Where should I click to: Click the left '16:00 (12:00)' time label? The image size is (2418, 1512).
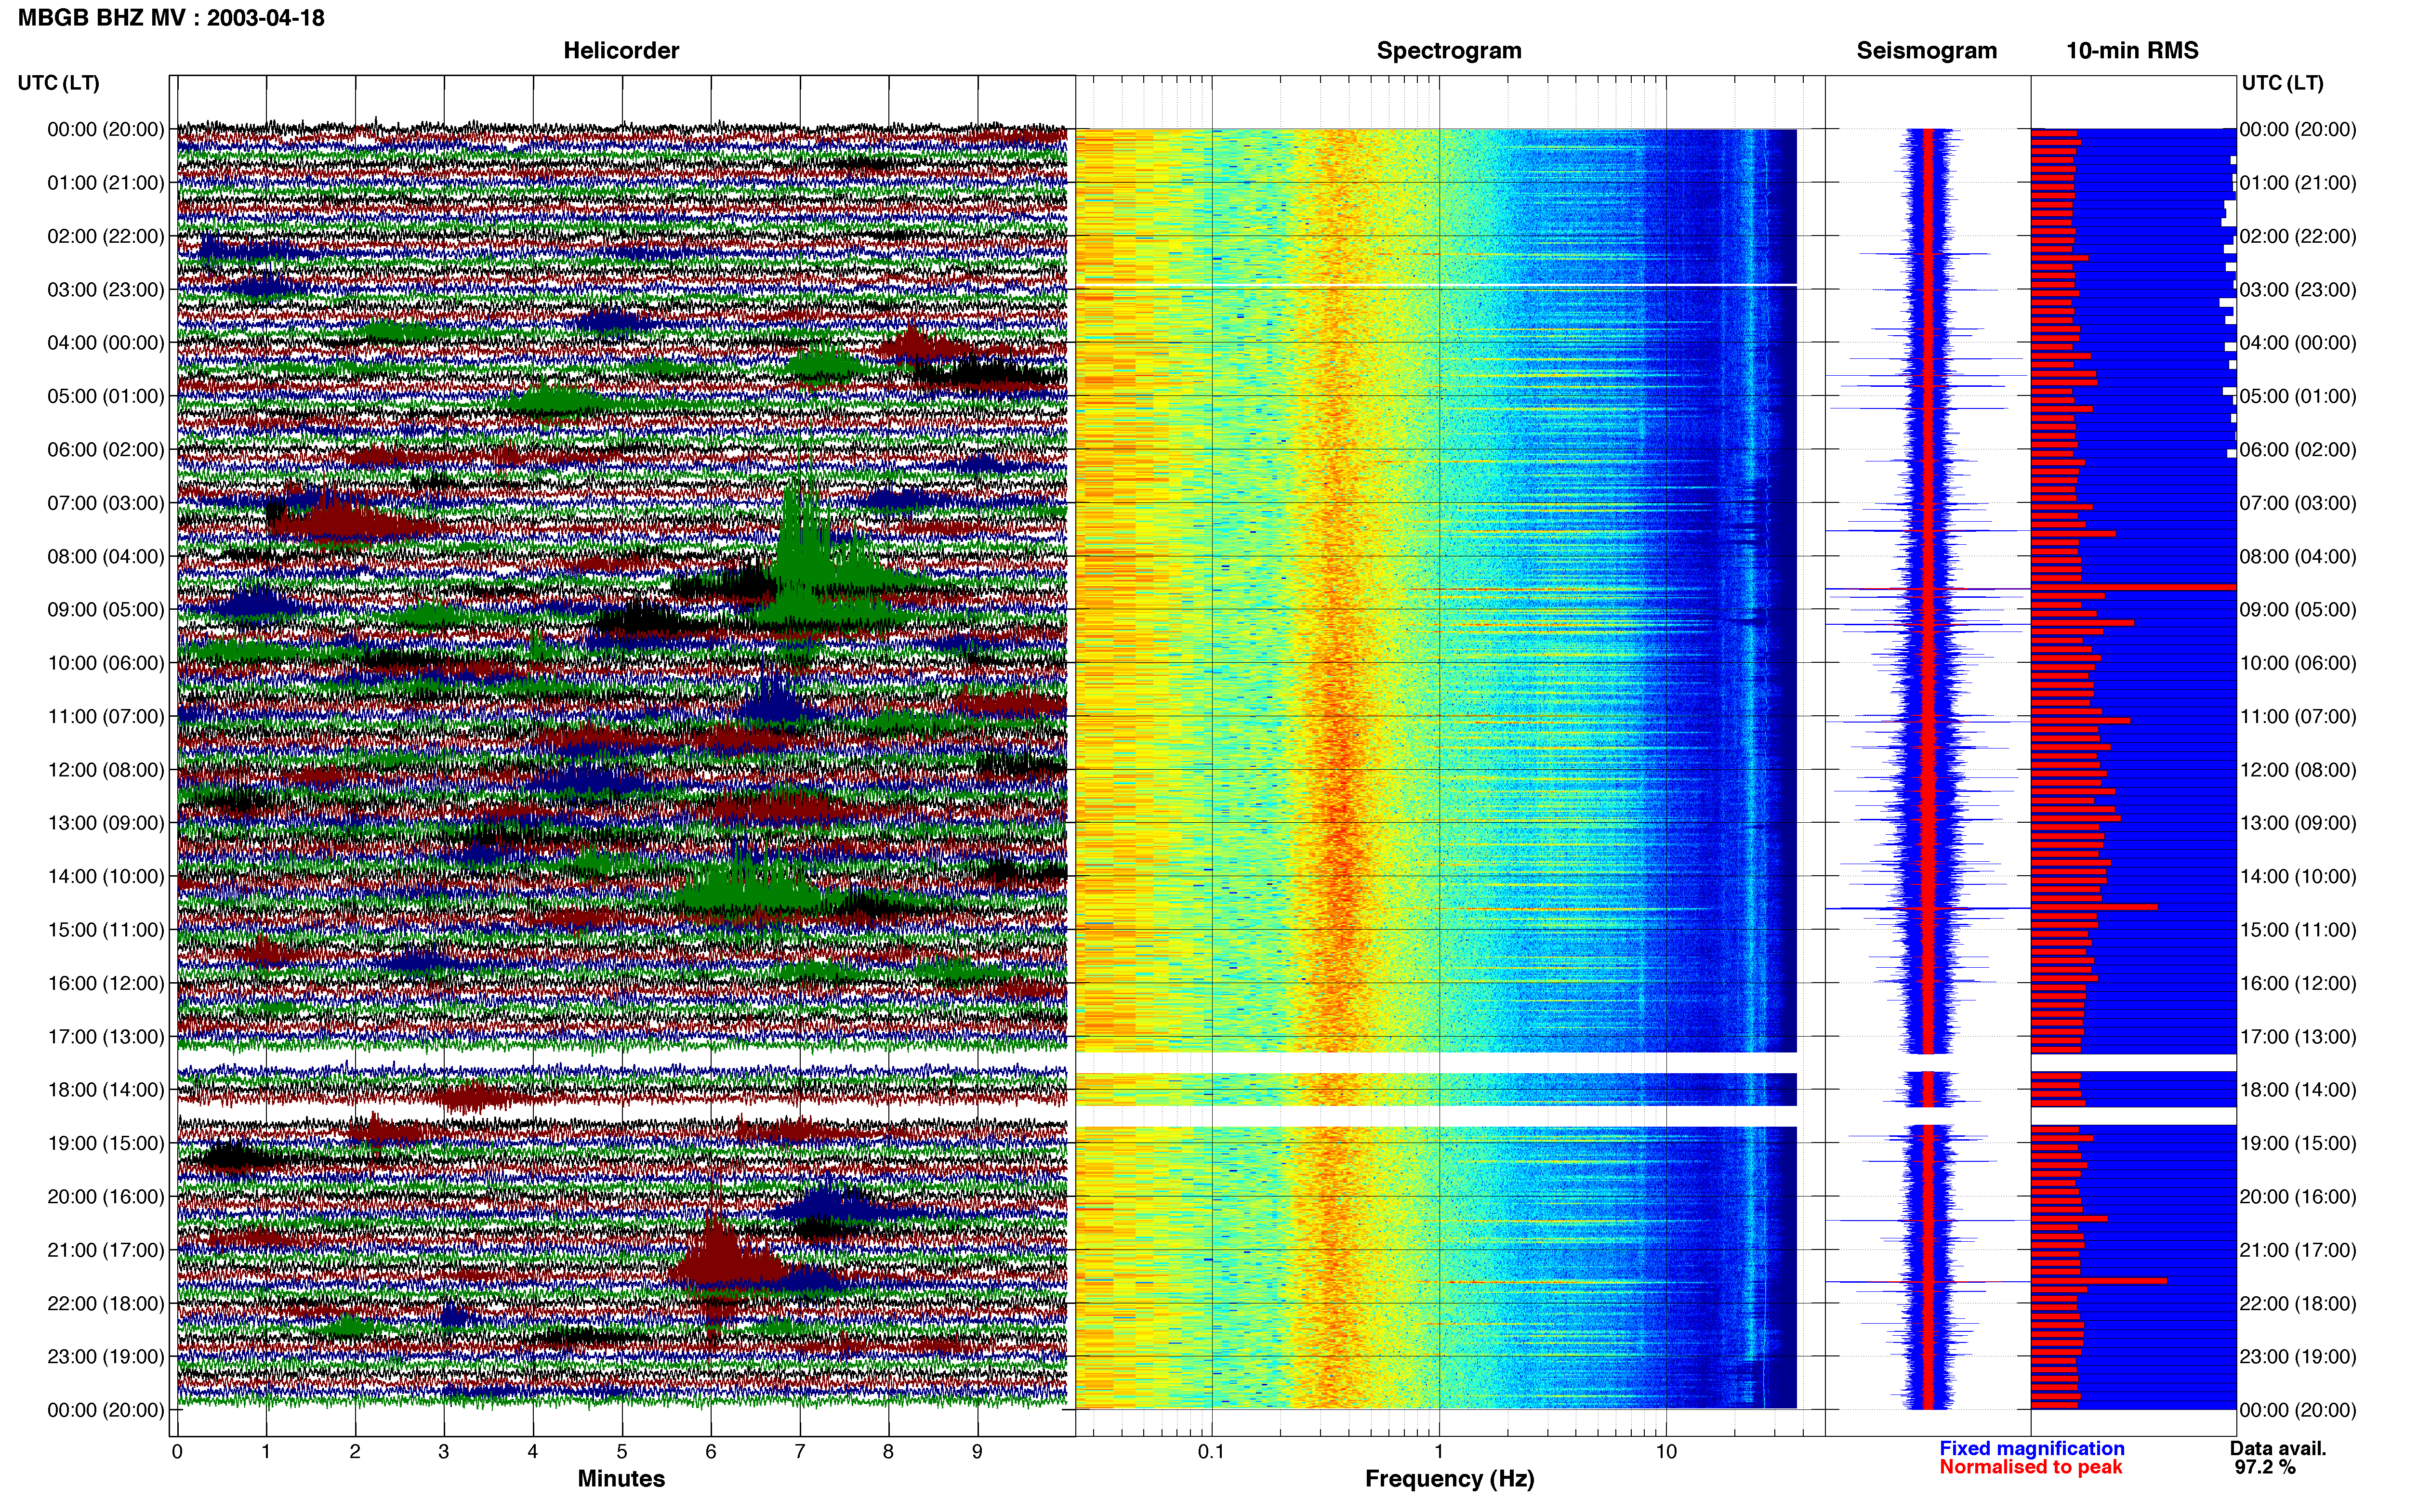tap(105, 983)
